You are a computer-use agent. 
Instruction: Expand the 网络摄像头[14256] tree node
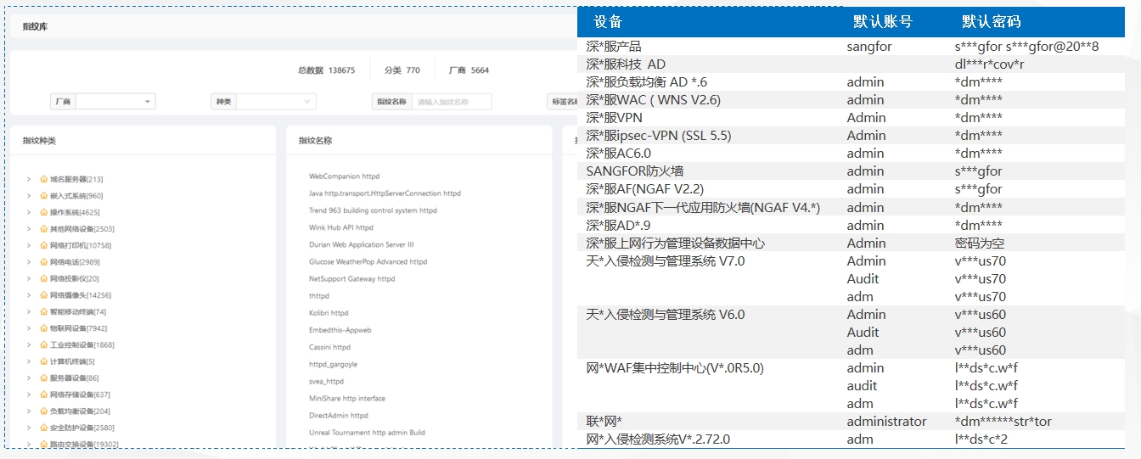29,295
